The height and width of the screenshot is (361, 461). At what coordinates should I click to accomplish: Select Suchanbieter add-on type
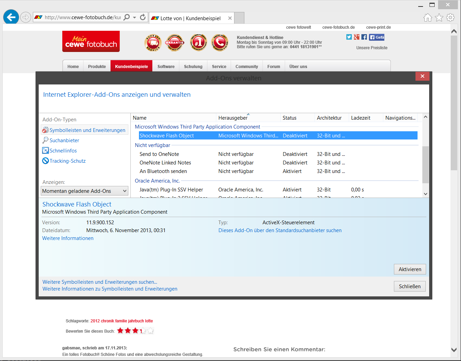coord(64,141)
